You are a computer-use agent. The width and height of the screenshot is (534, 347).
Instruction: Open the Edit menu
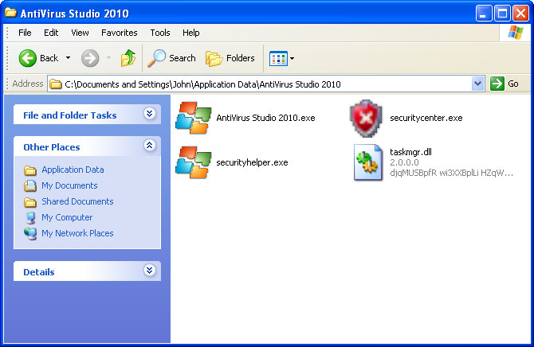(51, 33)
